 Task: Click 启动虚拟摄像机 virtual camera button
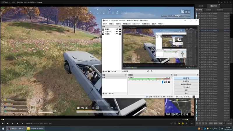186,84
